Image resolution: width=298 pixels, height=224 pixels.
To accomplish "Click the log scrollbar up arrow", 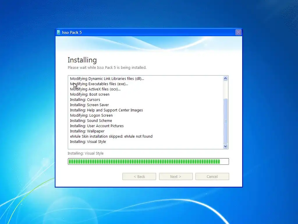I will (x=226, y=78).
